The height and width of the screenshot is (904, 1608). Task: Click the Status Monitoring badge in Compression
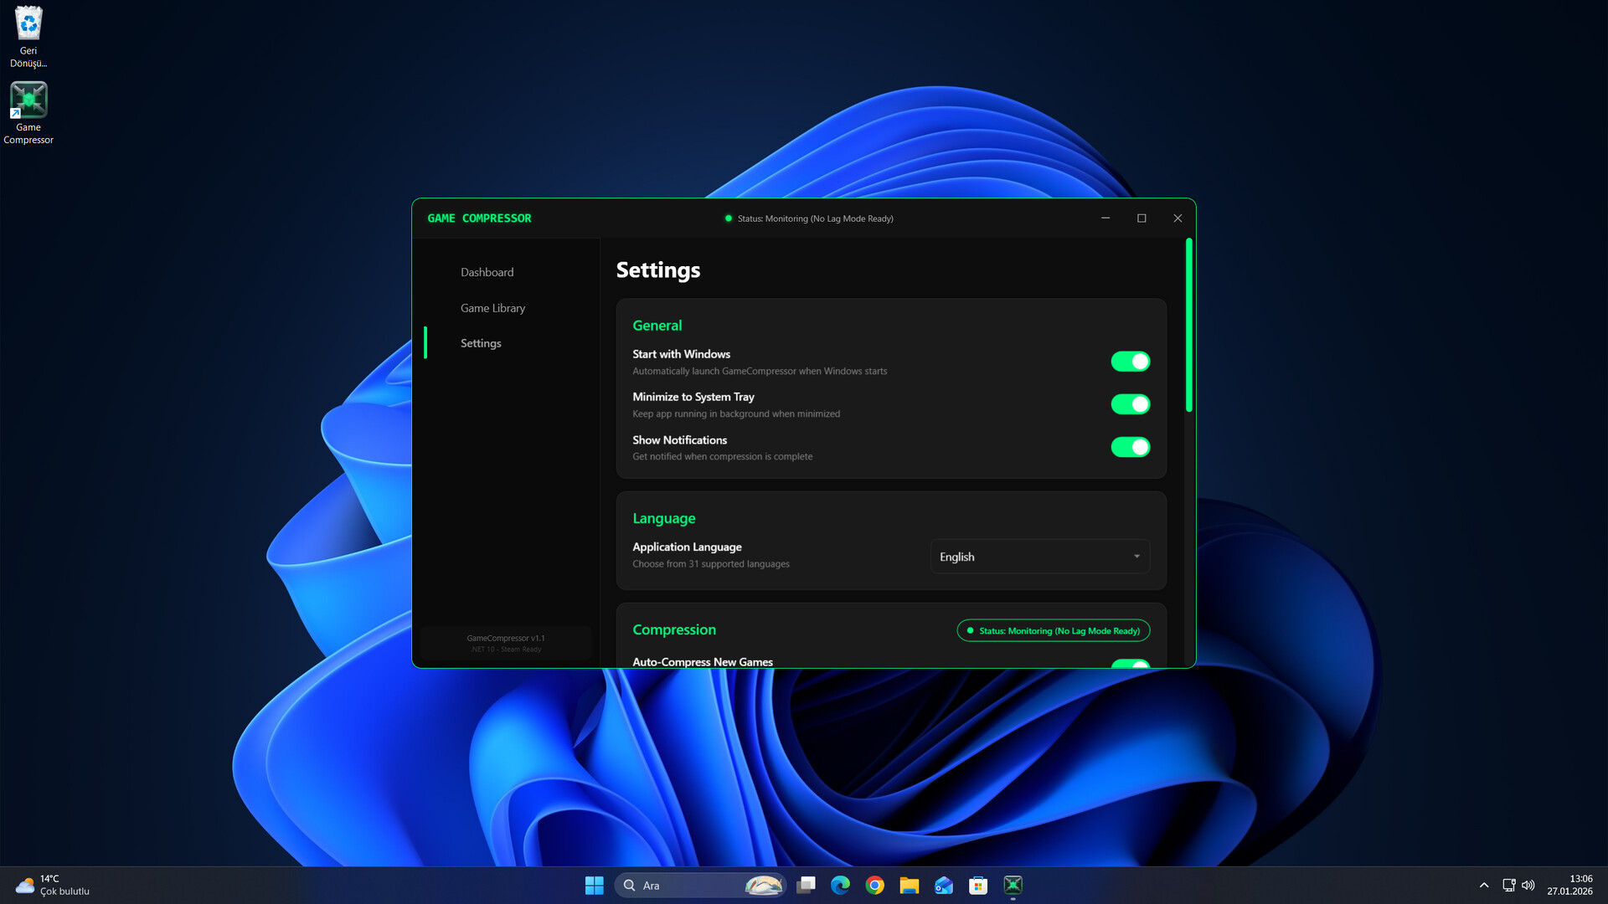[1053, 630]
